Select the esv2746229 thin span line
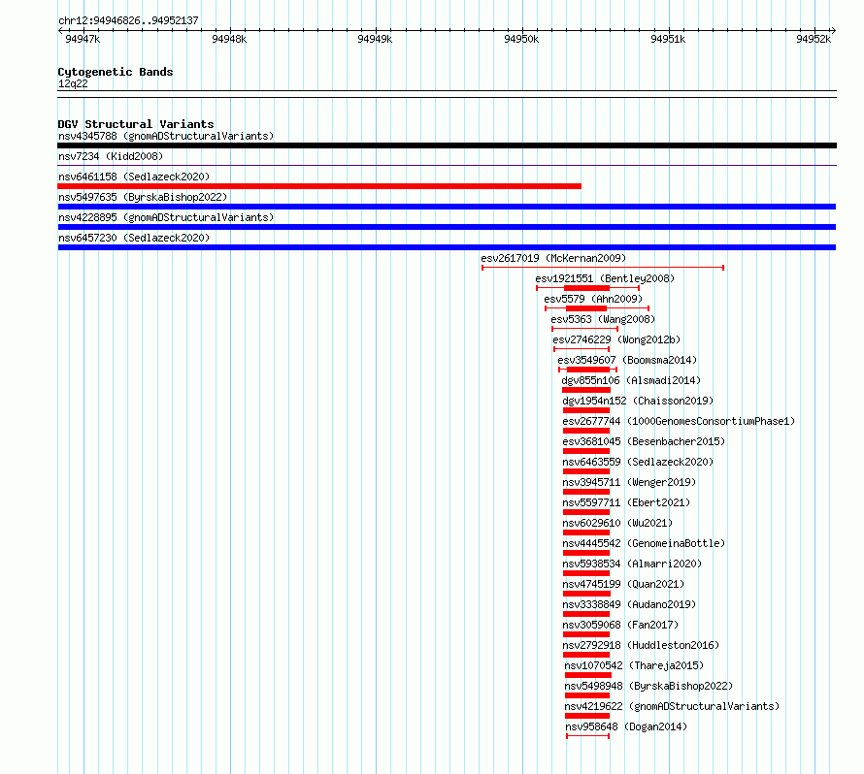864x774 pixels. point(582,349)
